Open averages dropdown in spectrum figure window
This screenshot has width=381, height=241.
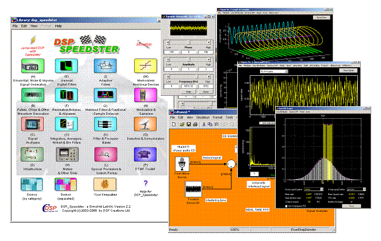pos(274,71)
